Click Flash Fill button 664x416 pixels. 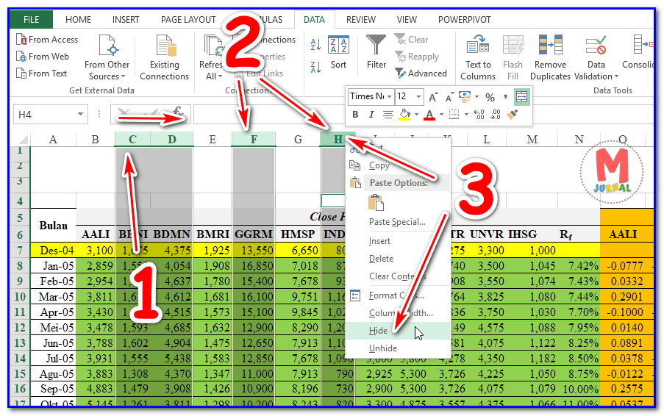coord(513,57)
